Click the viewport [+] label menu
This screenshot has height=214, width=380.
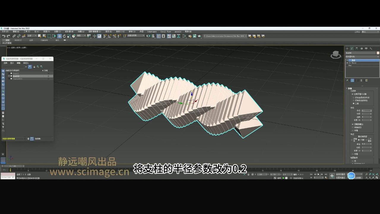(9, 47)
